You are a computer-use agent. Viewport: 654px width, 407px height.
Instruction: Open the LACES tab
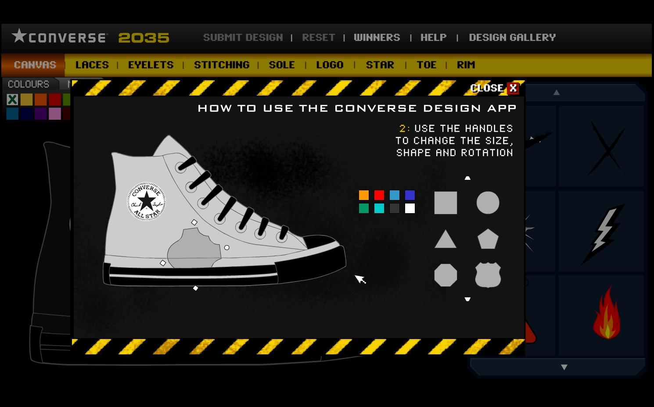[92, 65]
